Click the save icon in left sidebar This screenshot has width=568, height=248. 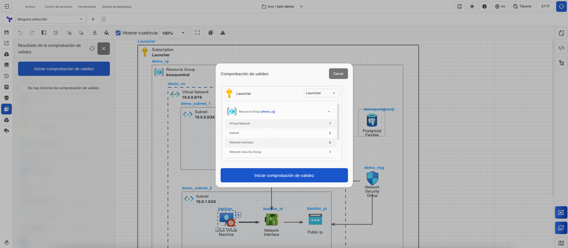7,32
